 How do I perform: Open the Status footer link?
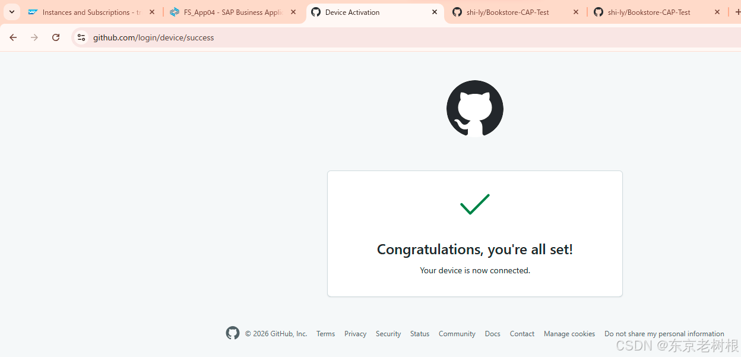click(420, 334)
